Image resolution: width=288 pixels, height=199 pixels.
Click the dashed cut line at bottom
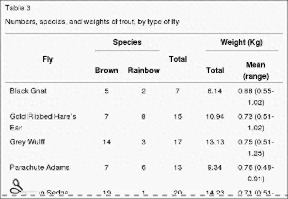click(x=144, y=196)
